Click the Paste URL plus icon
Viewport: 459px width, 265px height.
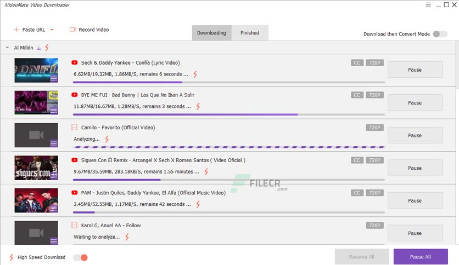click(x=16, y=30)
